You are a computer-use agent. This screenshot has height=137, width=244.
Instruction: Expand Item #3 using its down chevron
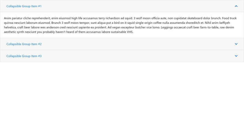[236, 56]
